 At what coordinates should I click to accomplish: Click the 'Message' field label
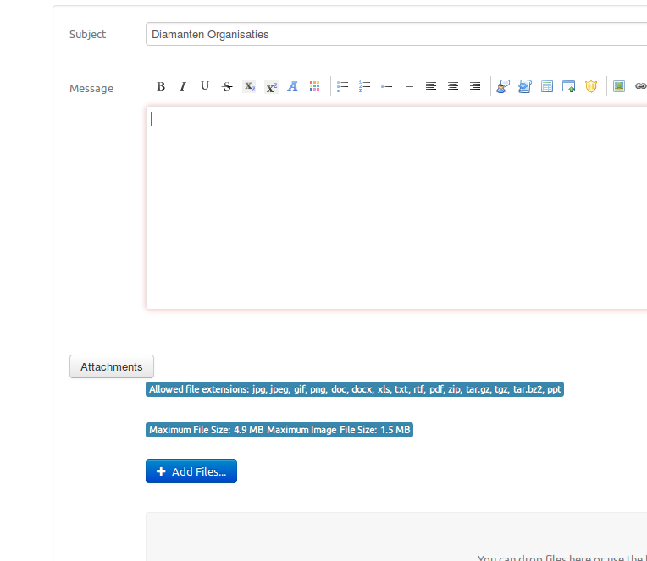[91, 89]
